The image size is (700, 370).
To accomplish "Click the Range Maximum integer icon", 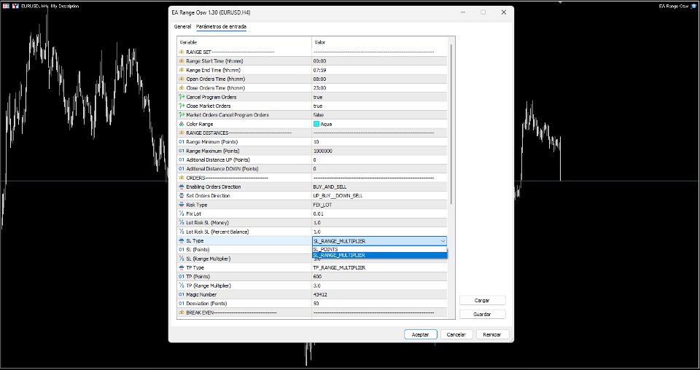I will click(182, 151).
